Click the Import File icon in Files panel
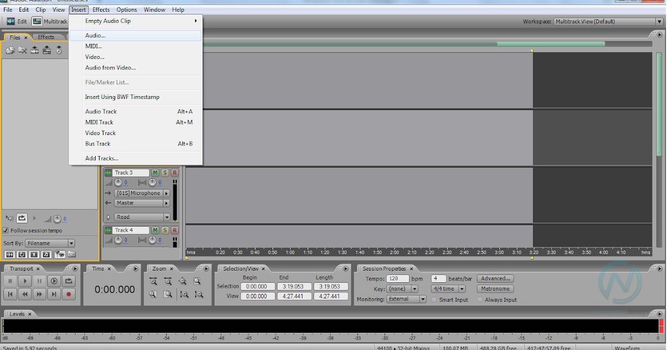This screenshot has height=350, width=667. point(10,51)
